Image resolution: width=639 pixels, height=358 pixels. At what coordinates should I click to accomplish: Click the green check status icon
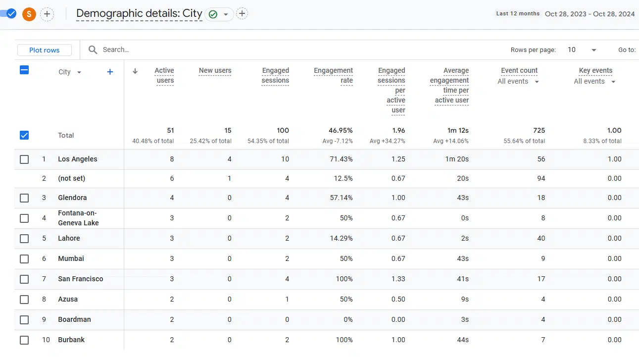213,14
